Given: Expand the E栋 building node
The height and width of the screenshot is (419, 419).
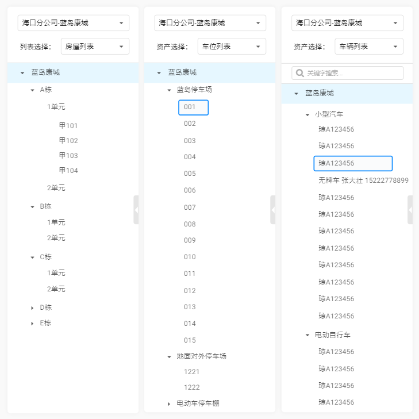Looking at the screenshot, I should coord(33,324).
